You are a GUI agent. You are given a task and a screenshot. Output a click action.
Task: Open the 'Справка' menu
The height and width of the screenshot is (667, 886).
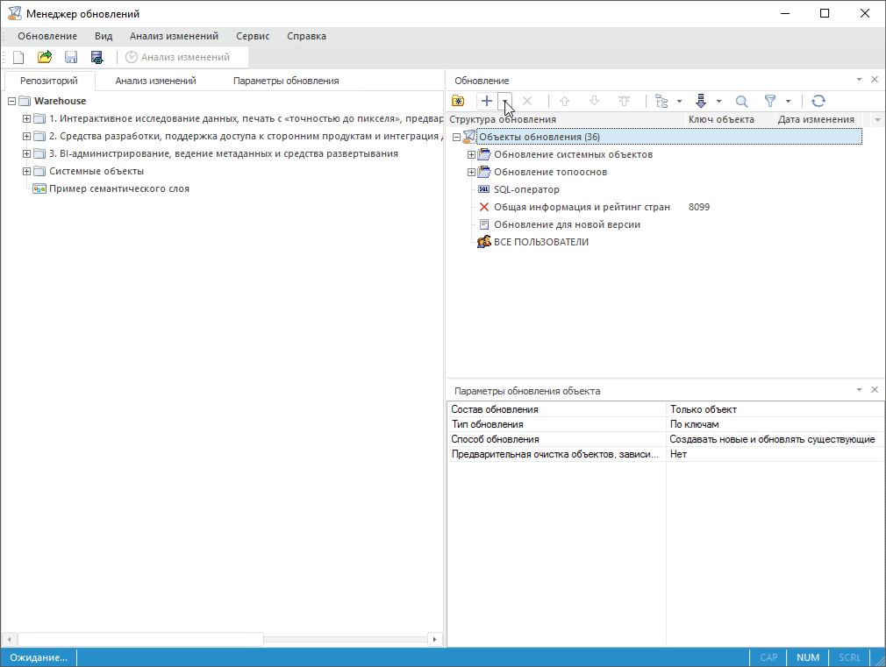tap(306, 36)
